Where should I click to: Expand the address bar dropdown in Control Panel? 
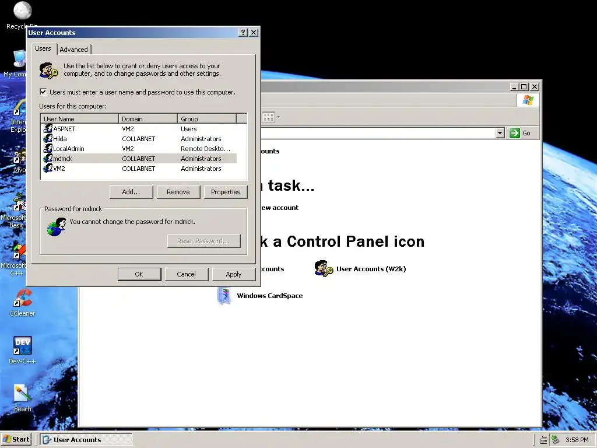[500, 133]
